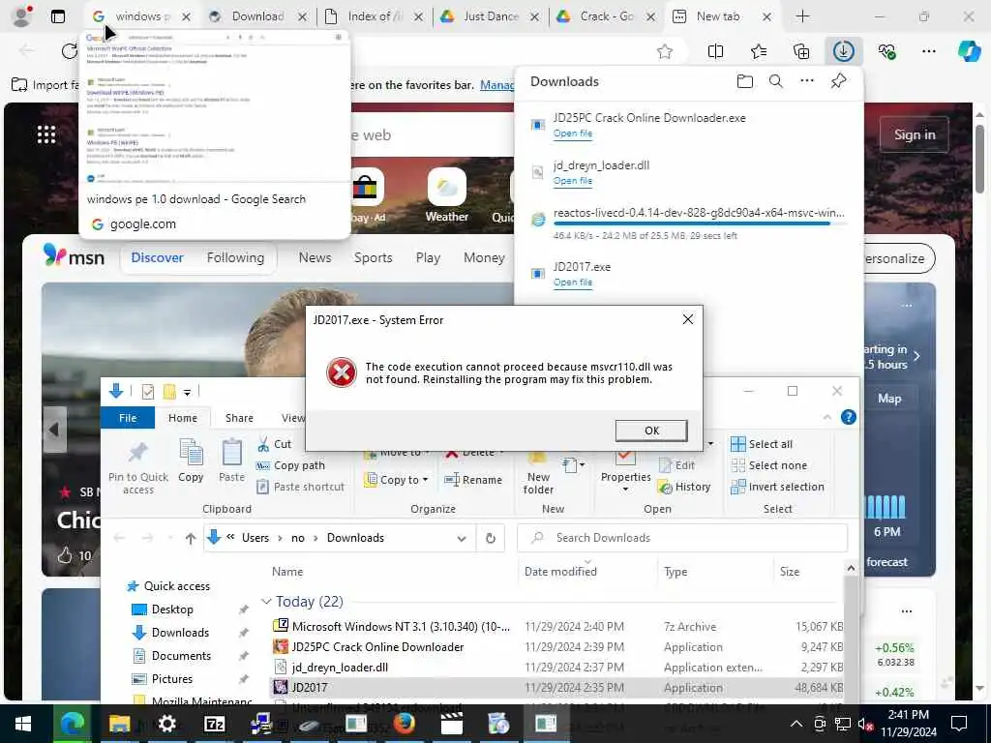Click Sign in on the new tab page
This screenshot has height=743, width=991.
click(914, 134)
